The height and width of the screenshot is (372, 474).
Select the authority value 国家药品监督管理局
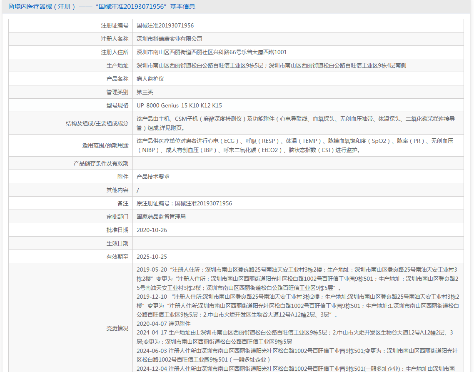161,217
